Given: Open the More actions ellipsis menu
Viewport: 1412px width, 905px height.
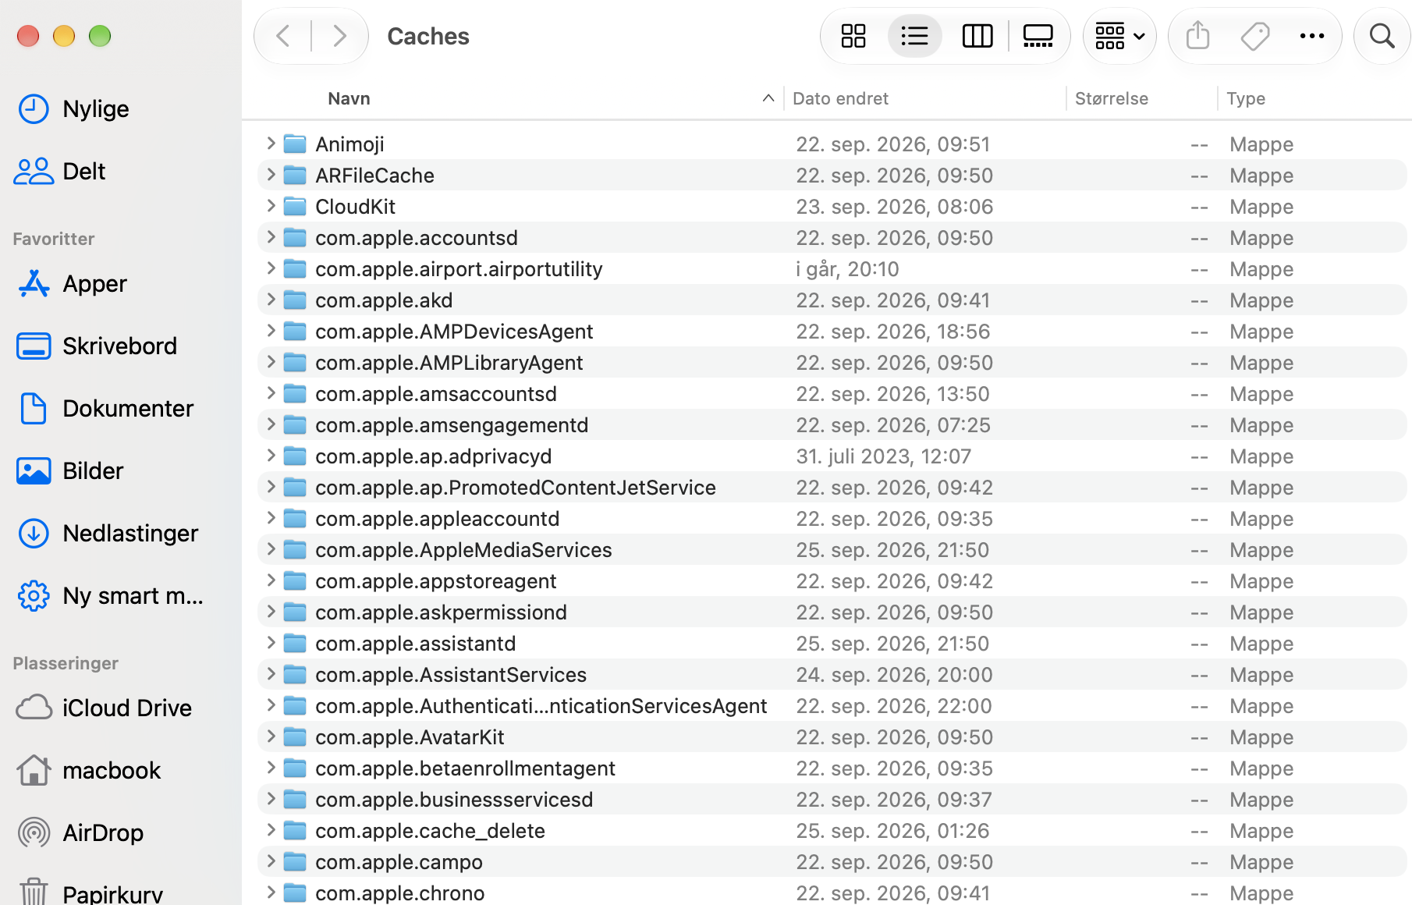Looking at the screenshot, I should click(1312, 36).
